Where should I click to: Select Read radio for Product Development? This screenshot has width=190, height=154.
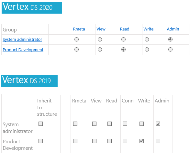point(123,50)
